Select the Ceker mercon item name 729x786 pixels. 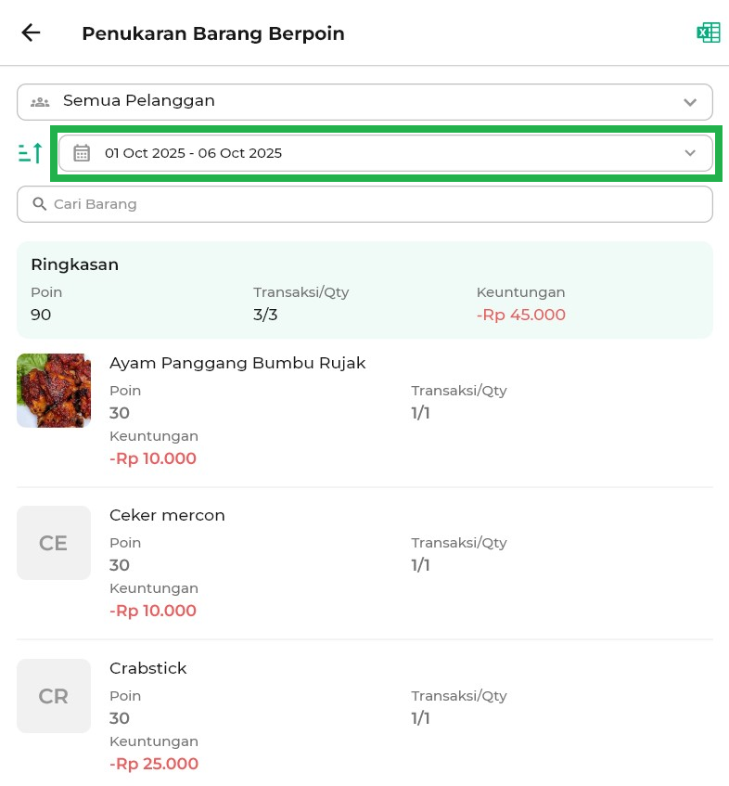coord(167,515)
